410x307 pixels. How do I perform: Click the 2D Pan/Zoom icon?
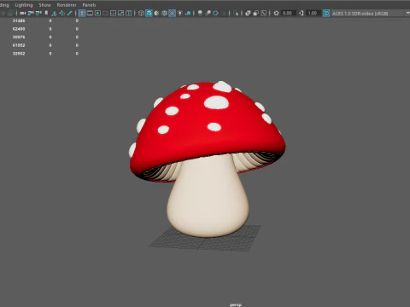coord(61,13)
